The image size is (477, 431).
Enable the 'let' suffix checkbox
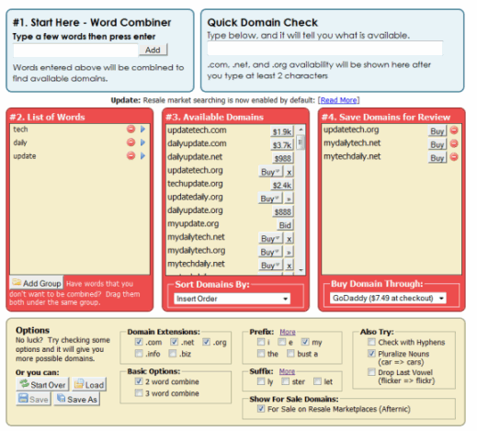click(x=317, y=381)
